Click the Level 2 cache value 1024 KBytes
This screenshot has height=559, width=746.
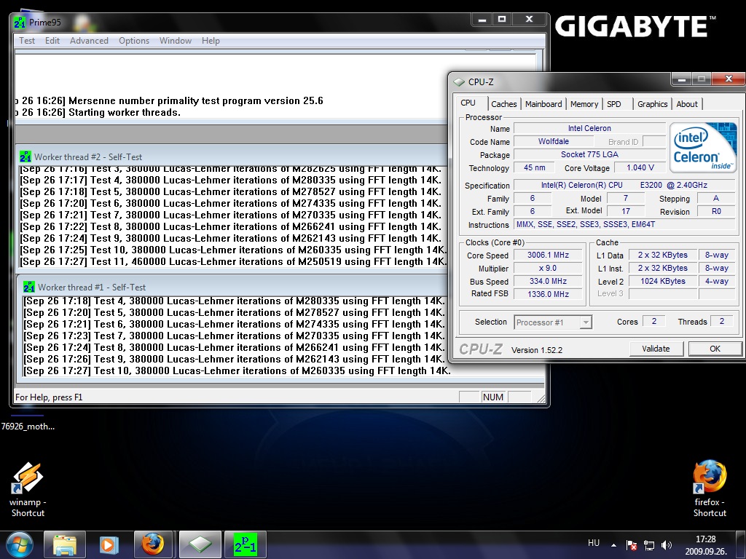(663, 282)
